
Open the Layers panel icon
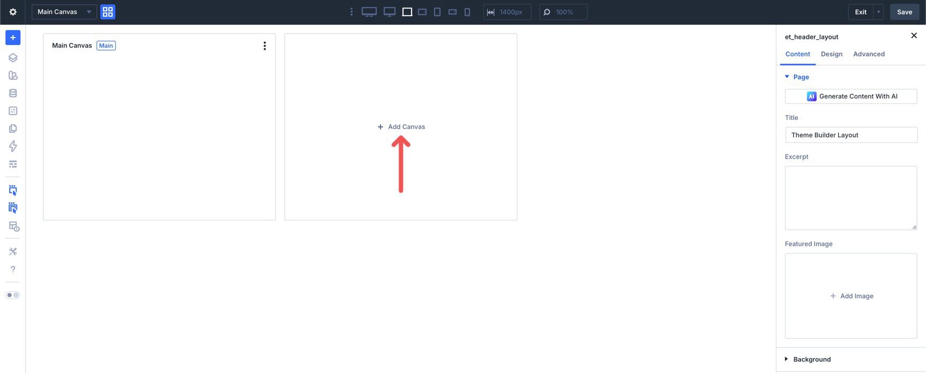(x=13, y=58)
